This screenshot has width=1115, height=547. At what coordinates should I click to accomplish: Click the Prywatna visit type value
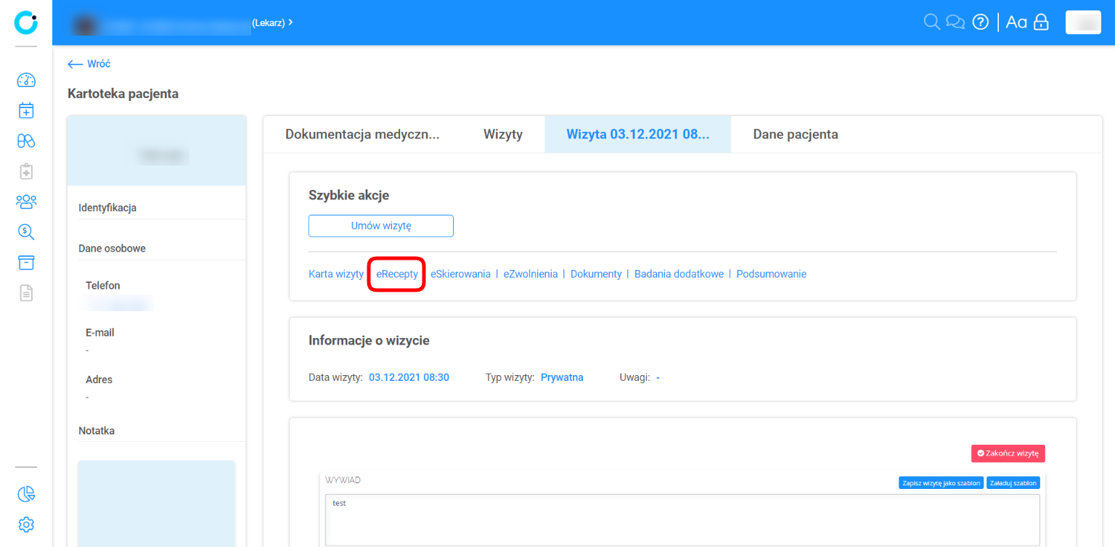pos(562,377)
